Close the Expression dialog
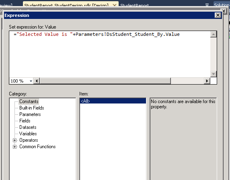 (218, 15)
